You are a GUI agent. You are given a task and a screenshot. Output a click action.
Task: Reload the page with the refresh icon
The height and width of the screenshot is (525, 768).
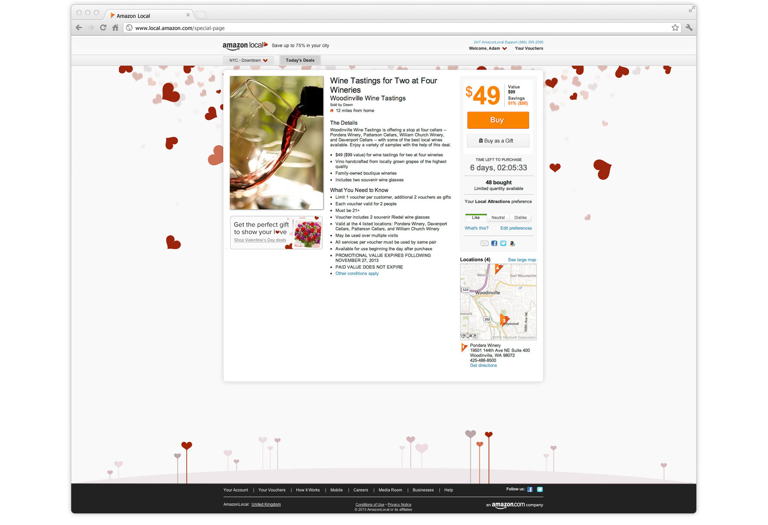103,28
